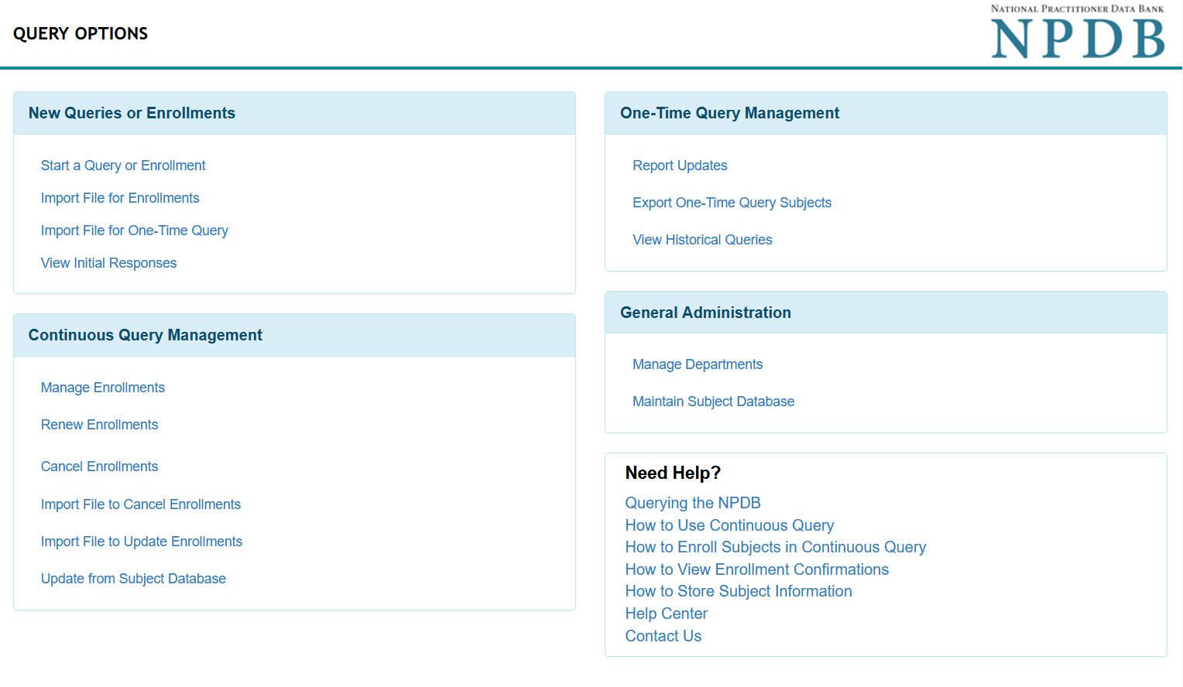This screenshot has height=687, width=1183.
Task: Select Update from Subject Database
Action: point(133,578)
